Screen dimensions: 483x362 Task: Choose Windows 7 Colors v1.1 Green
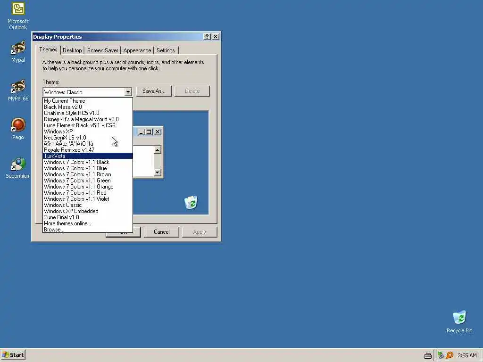[87, 181]
